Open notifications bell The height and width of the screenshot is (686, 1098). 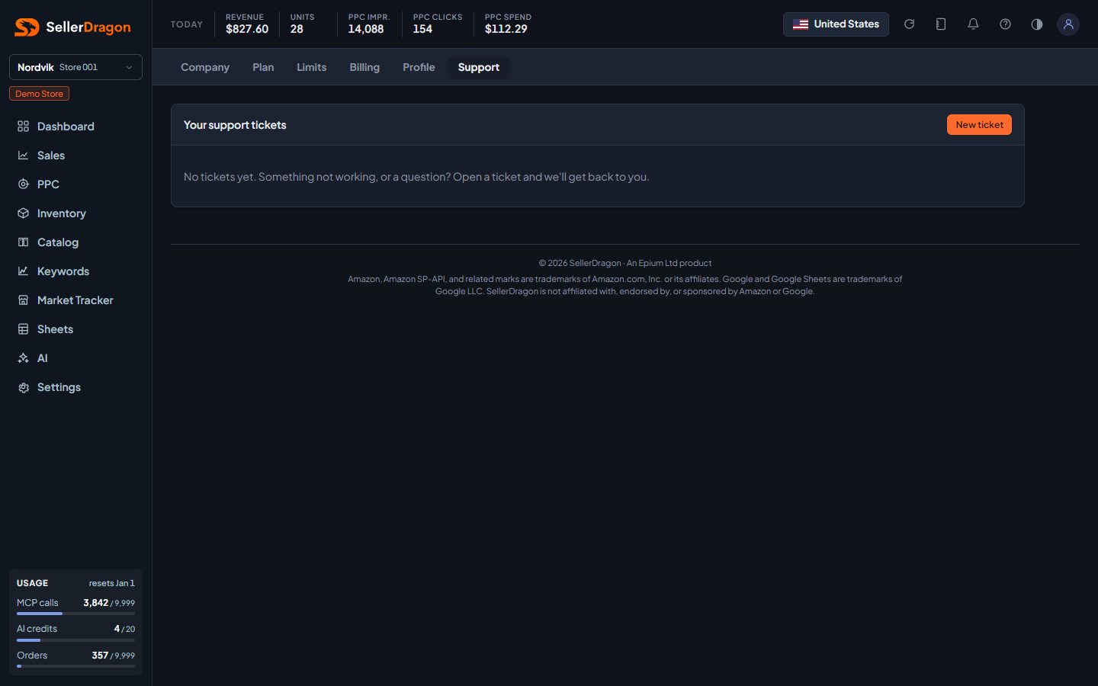973,24
